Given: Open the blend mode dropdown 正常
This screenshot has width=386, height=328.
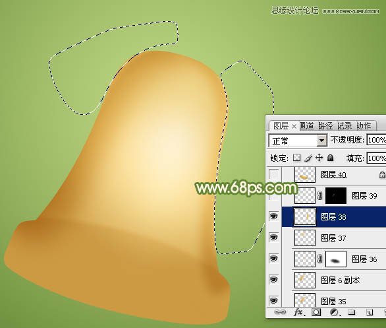Looking at the screenshot, I should click(298, 141).
